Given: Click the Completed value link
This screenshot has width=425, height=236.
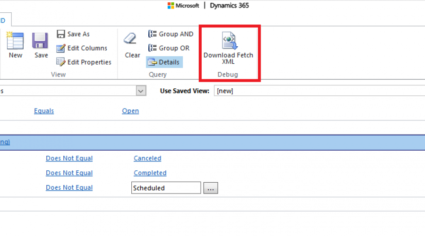Looking at the screenshot, I should (150, 173).
